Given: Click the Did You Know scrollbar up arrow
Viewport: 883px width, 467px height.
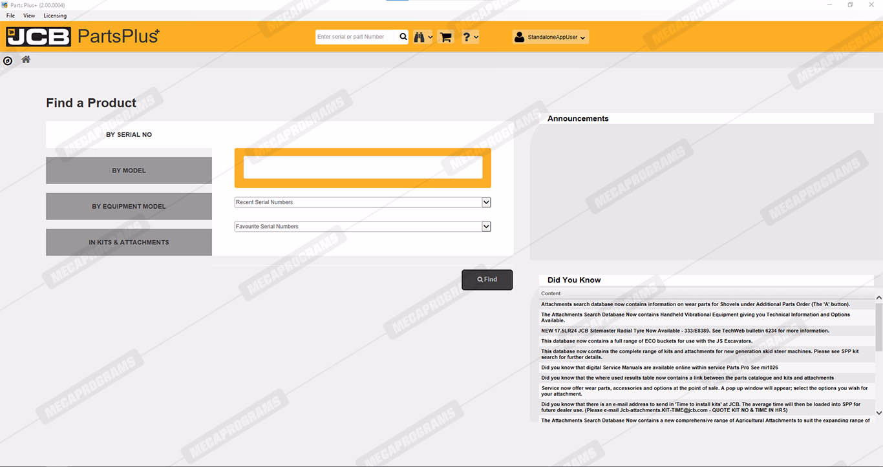Looking at the screenshot, I should point(878,298).
